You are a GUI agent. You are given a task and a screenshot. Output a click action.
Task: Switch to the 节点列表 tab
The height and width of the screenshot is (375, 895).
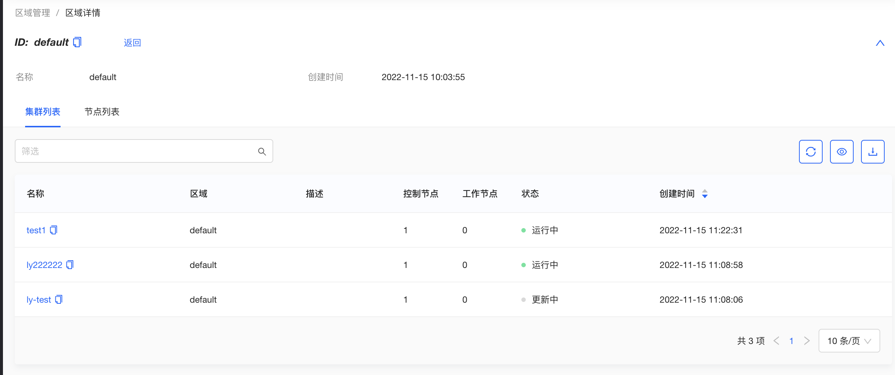click(x=102, y=112)
